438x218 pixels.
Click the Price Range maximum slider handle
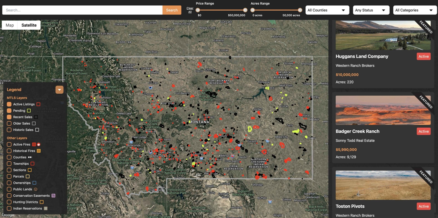tap(245, 10)
